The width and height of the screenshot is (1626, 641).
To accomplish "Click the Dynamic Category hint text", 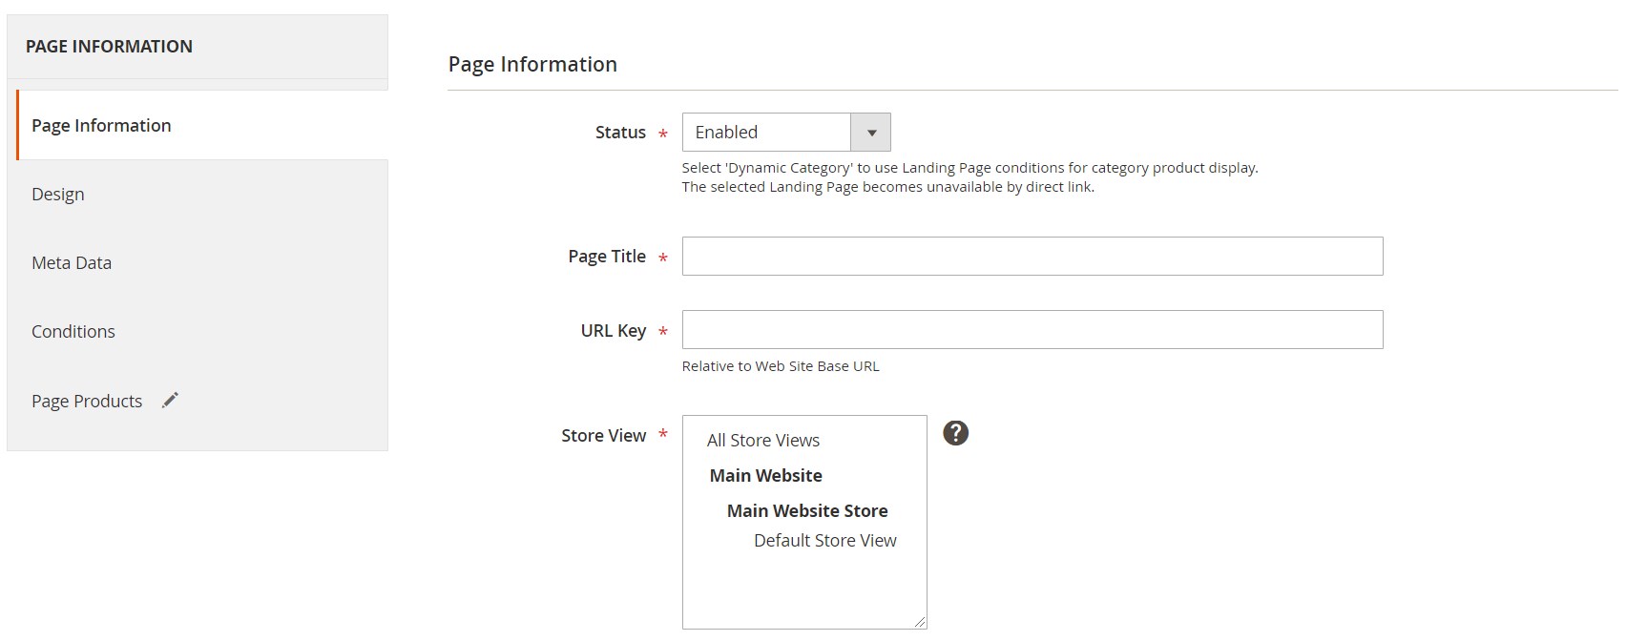I will pyautogui.click(x=970, y=168).
